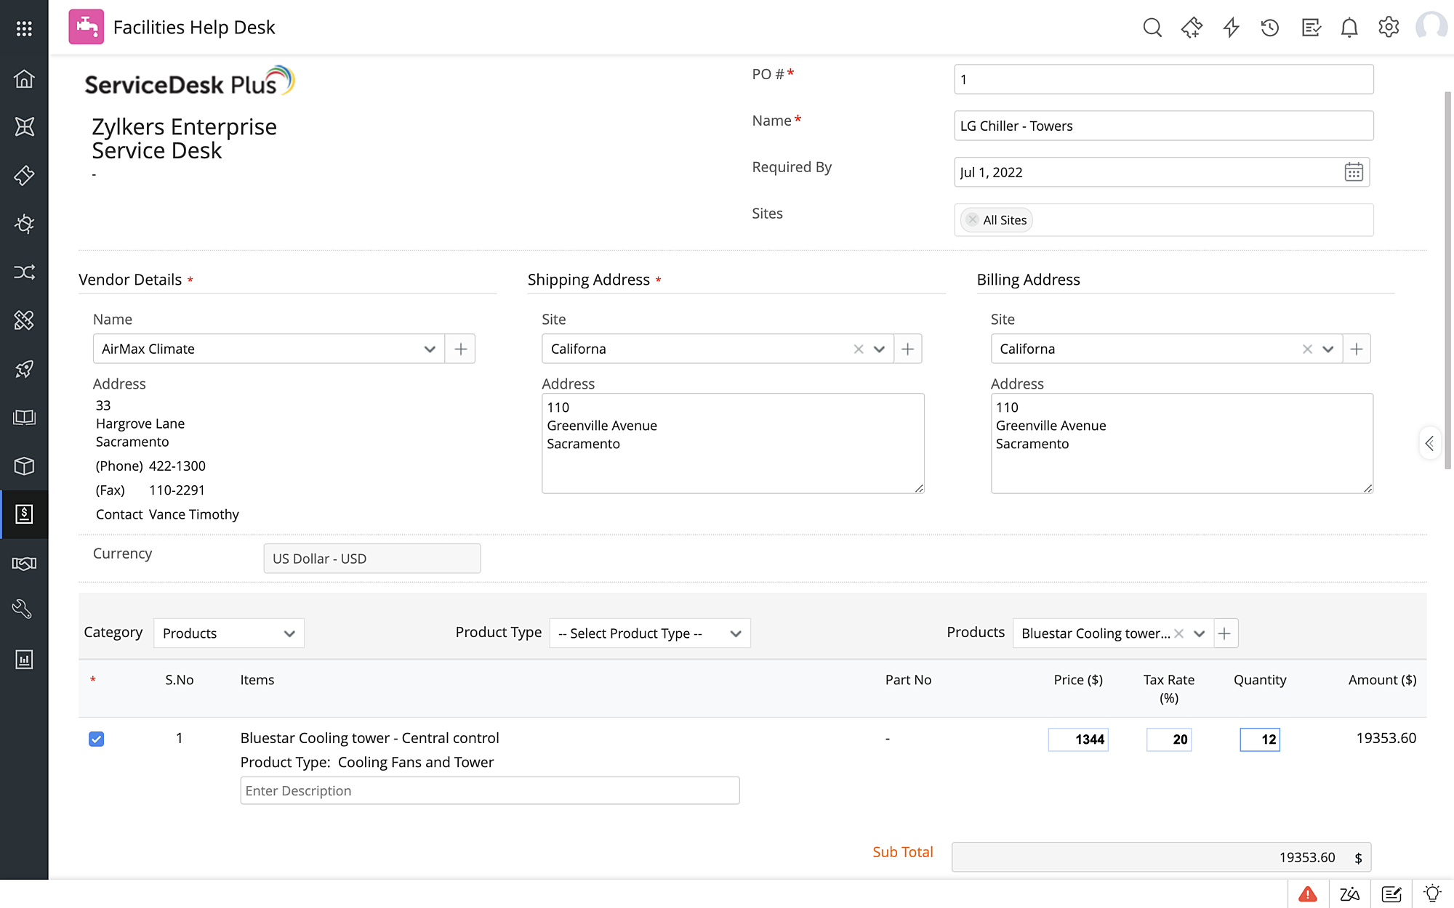Remove the All Sites tag
This screenshot has height=908, width=1454.
coord(973,219)
